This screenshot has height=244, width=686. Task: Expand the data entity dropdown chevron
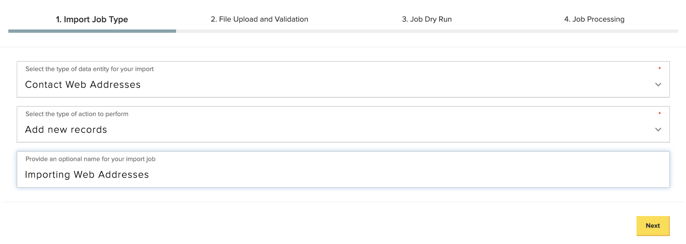(658, 84)
